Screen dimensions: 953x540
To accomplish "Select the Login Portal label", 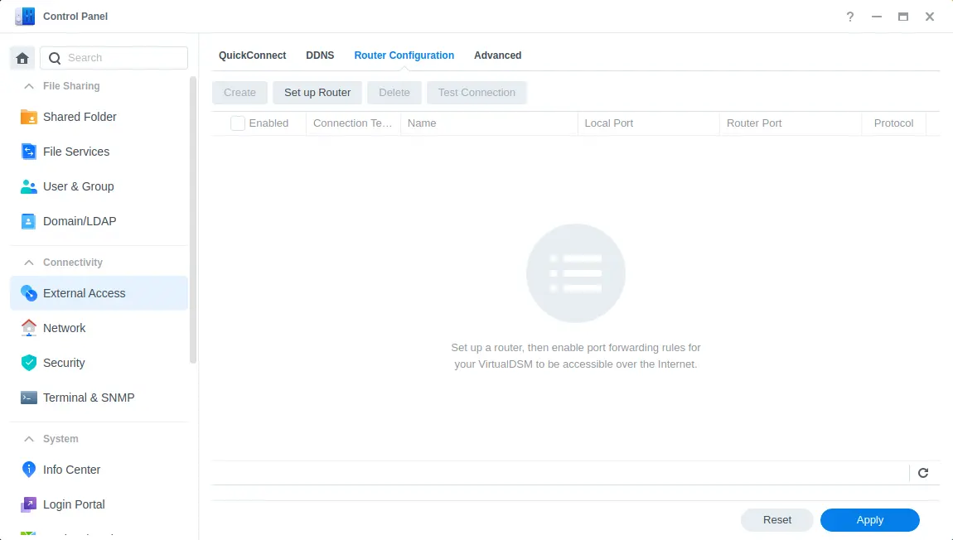I will (x=74, y=504).
